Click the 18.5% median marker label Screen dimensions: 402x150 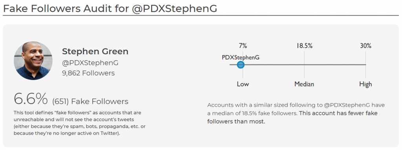(305, 46)
